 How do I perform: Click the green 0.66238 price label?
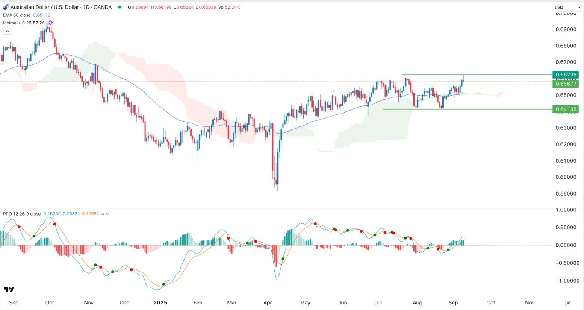click(566, 74)
